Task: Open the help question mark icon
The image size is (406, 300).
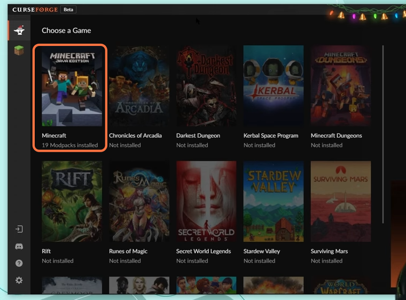Action: click(x=19, y=263)
